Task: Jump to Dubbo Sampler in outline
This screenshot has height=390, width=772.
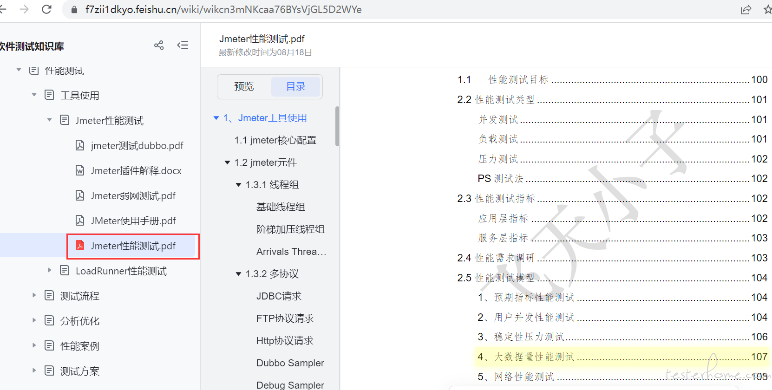Action: [x=290, y=363]
